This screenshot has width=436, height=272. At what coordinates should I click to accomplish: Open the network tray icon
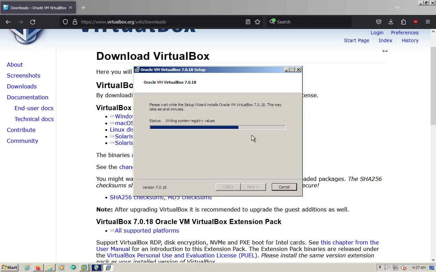click(395, 268)
